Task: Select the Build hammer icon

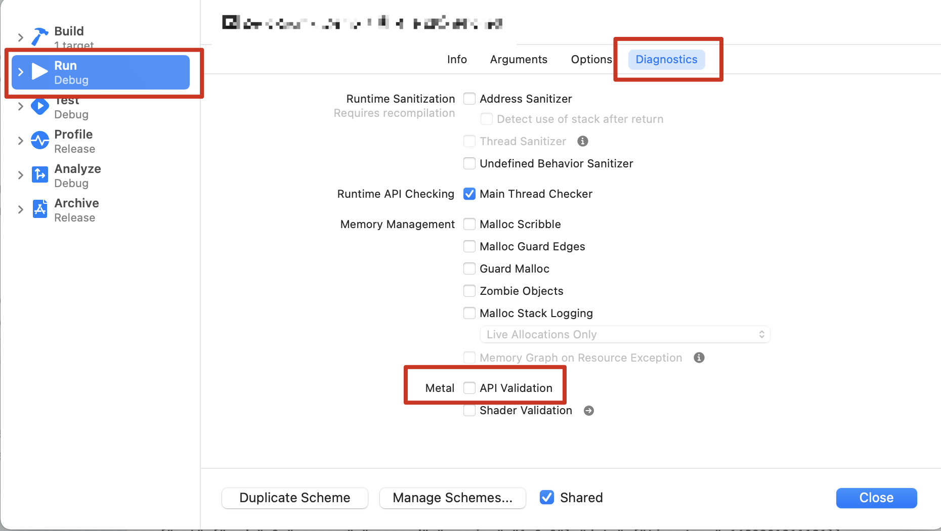Action: click(x=39, y=37)
